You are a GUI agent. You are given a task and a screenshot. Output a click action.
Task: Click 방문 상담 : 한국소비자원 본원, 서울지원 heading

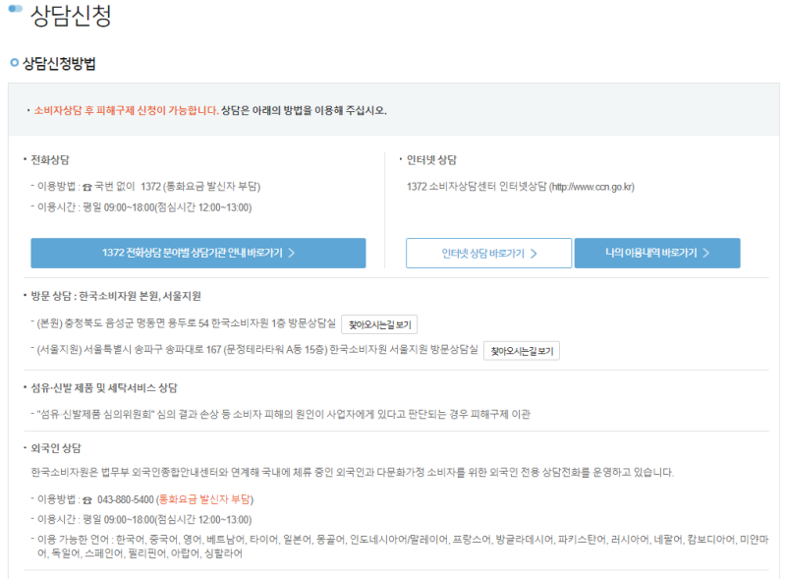point(116,296)
